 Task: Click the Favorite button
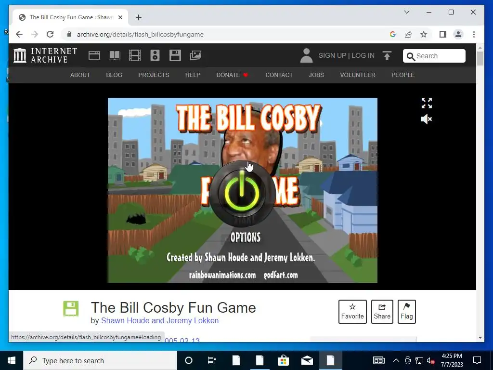click(x=352, y=312)
